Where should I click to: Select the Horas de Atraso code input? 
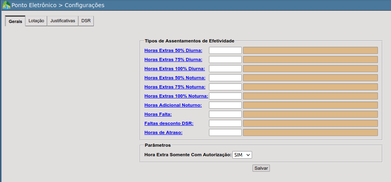pos(225,132)
